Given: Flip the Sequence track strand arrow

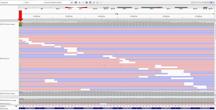Looking at the screenshot, I should (x=16, y=106).
